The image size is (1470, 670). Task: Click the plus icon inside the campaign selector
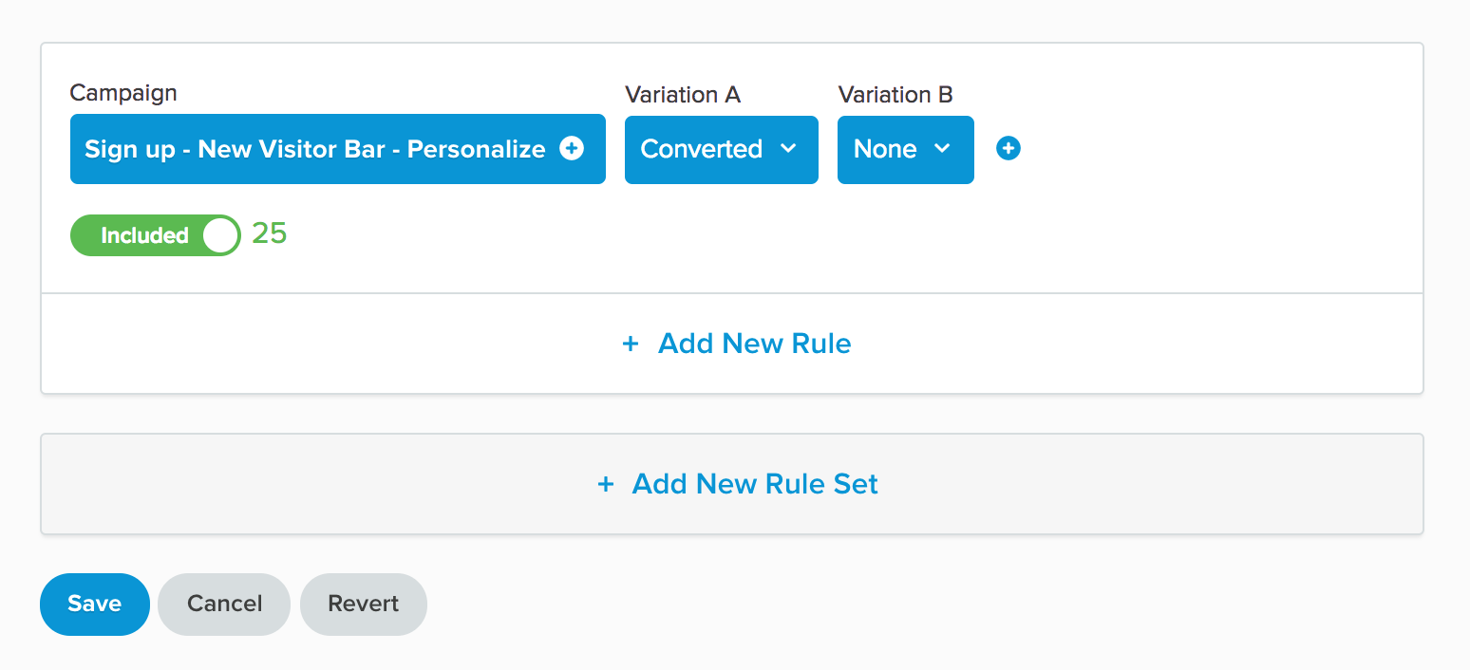tap(572, 149)
